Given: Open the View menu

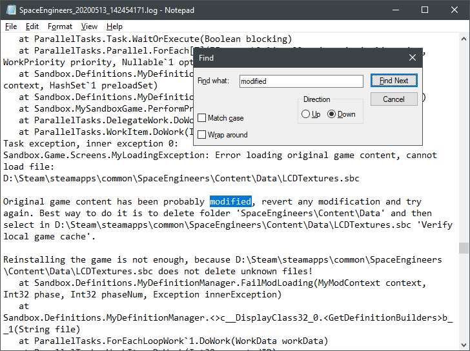Looking at the screenshot, I should [90, 26].
